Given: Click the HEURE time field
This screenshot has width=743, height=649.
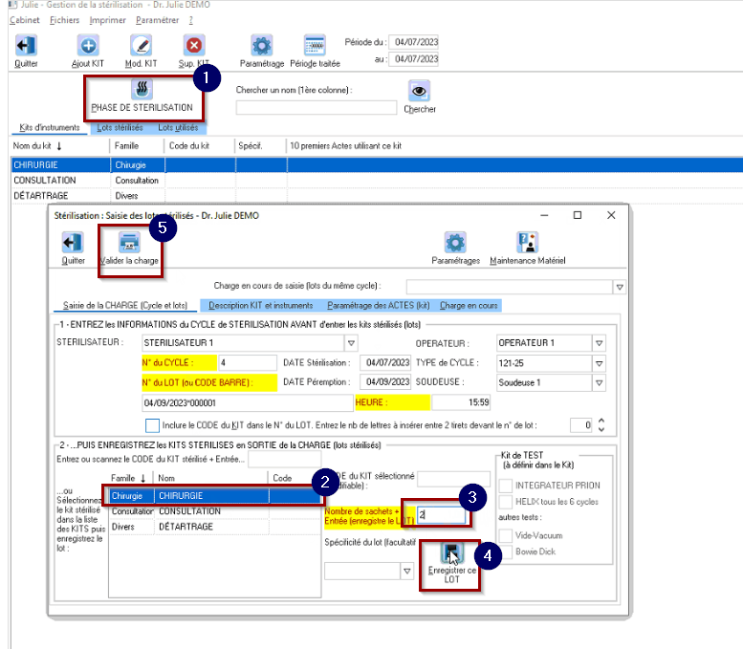Looking at the screenshot, I should pos(461,402).
